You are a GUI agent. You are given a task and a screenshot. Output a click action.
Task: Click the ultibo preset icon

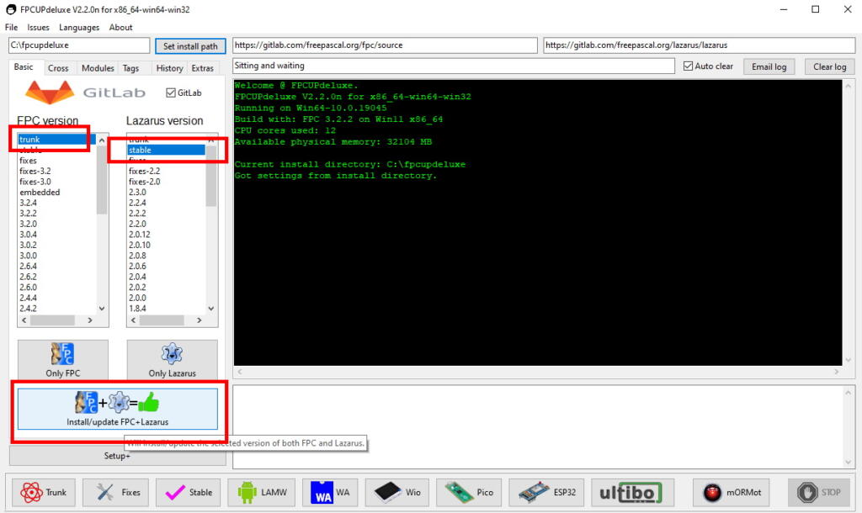631,492
